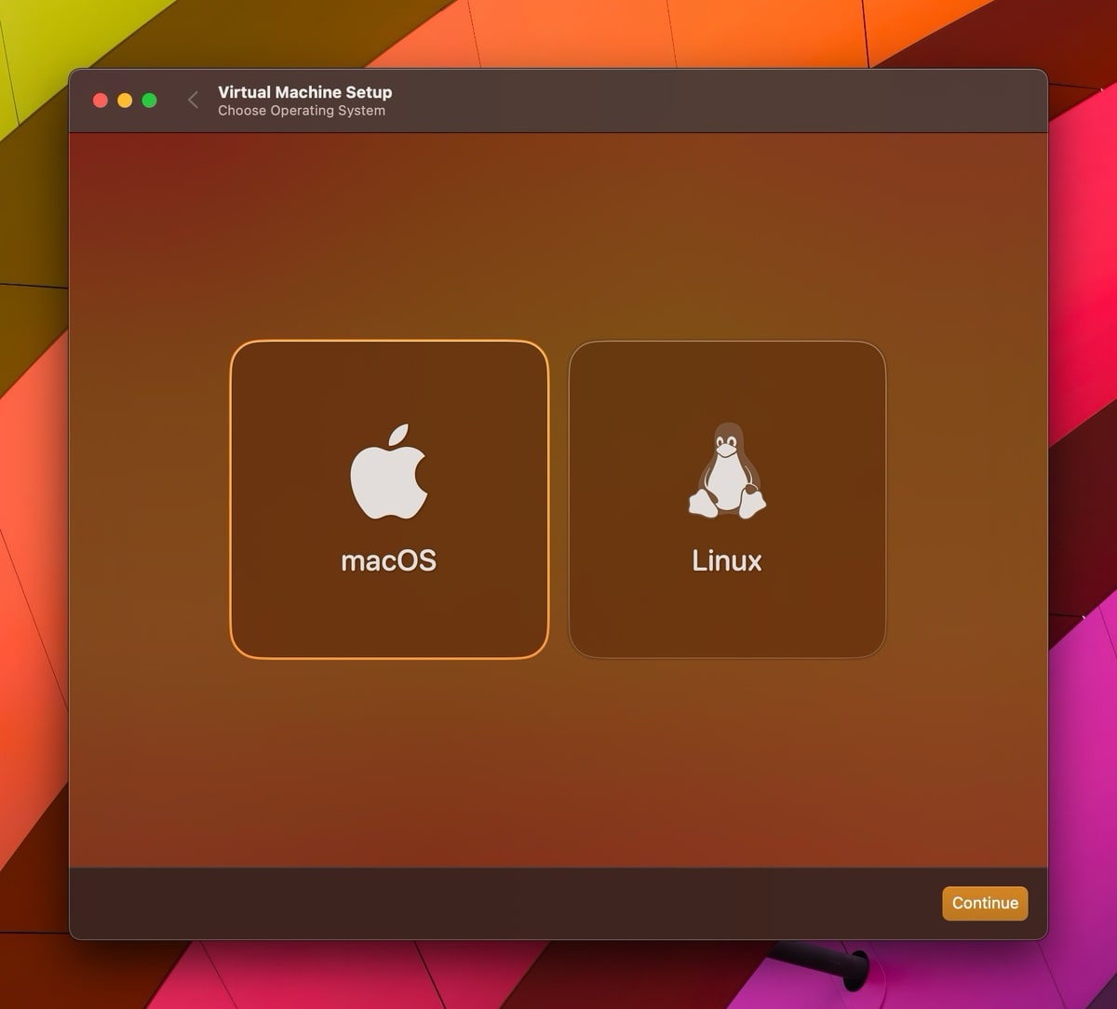Click the "macOS" text label

click(388, 560)
